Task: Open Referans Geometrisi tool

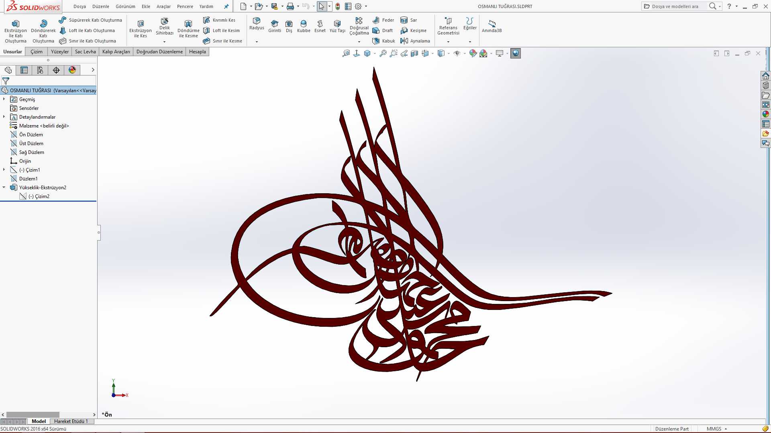Action: tap(448, 26)
